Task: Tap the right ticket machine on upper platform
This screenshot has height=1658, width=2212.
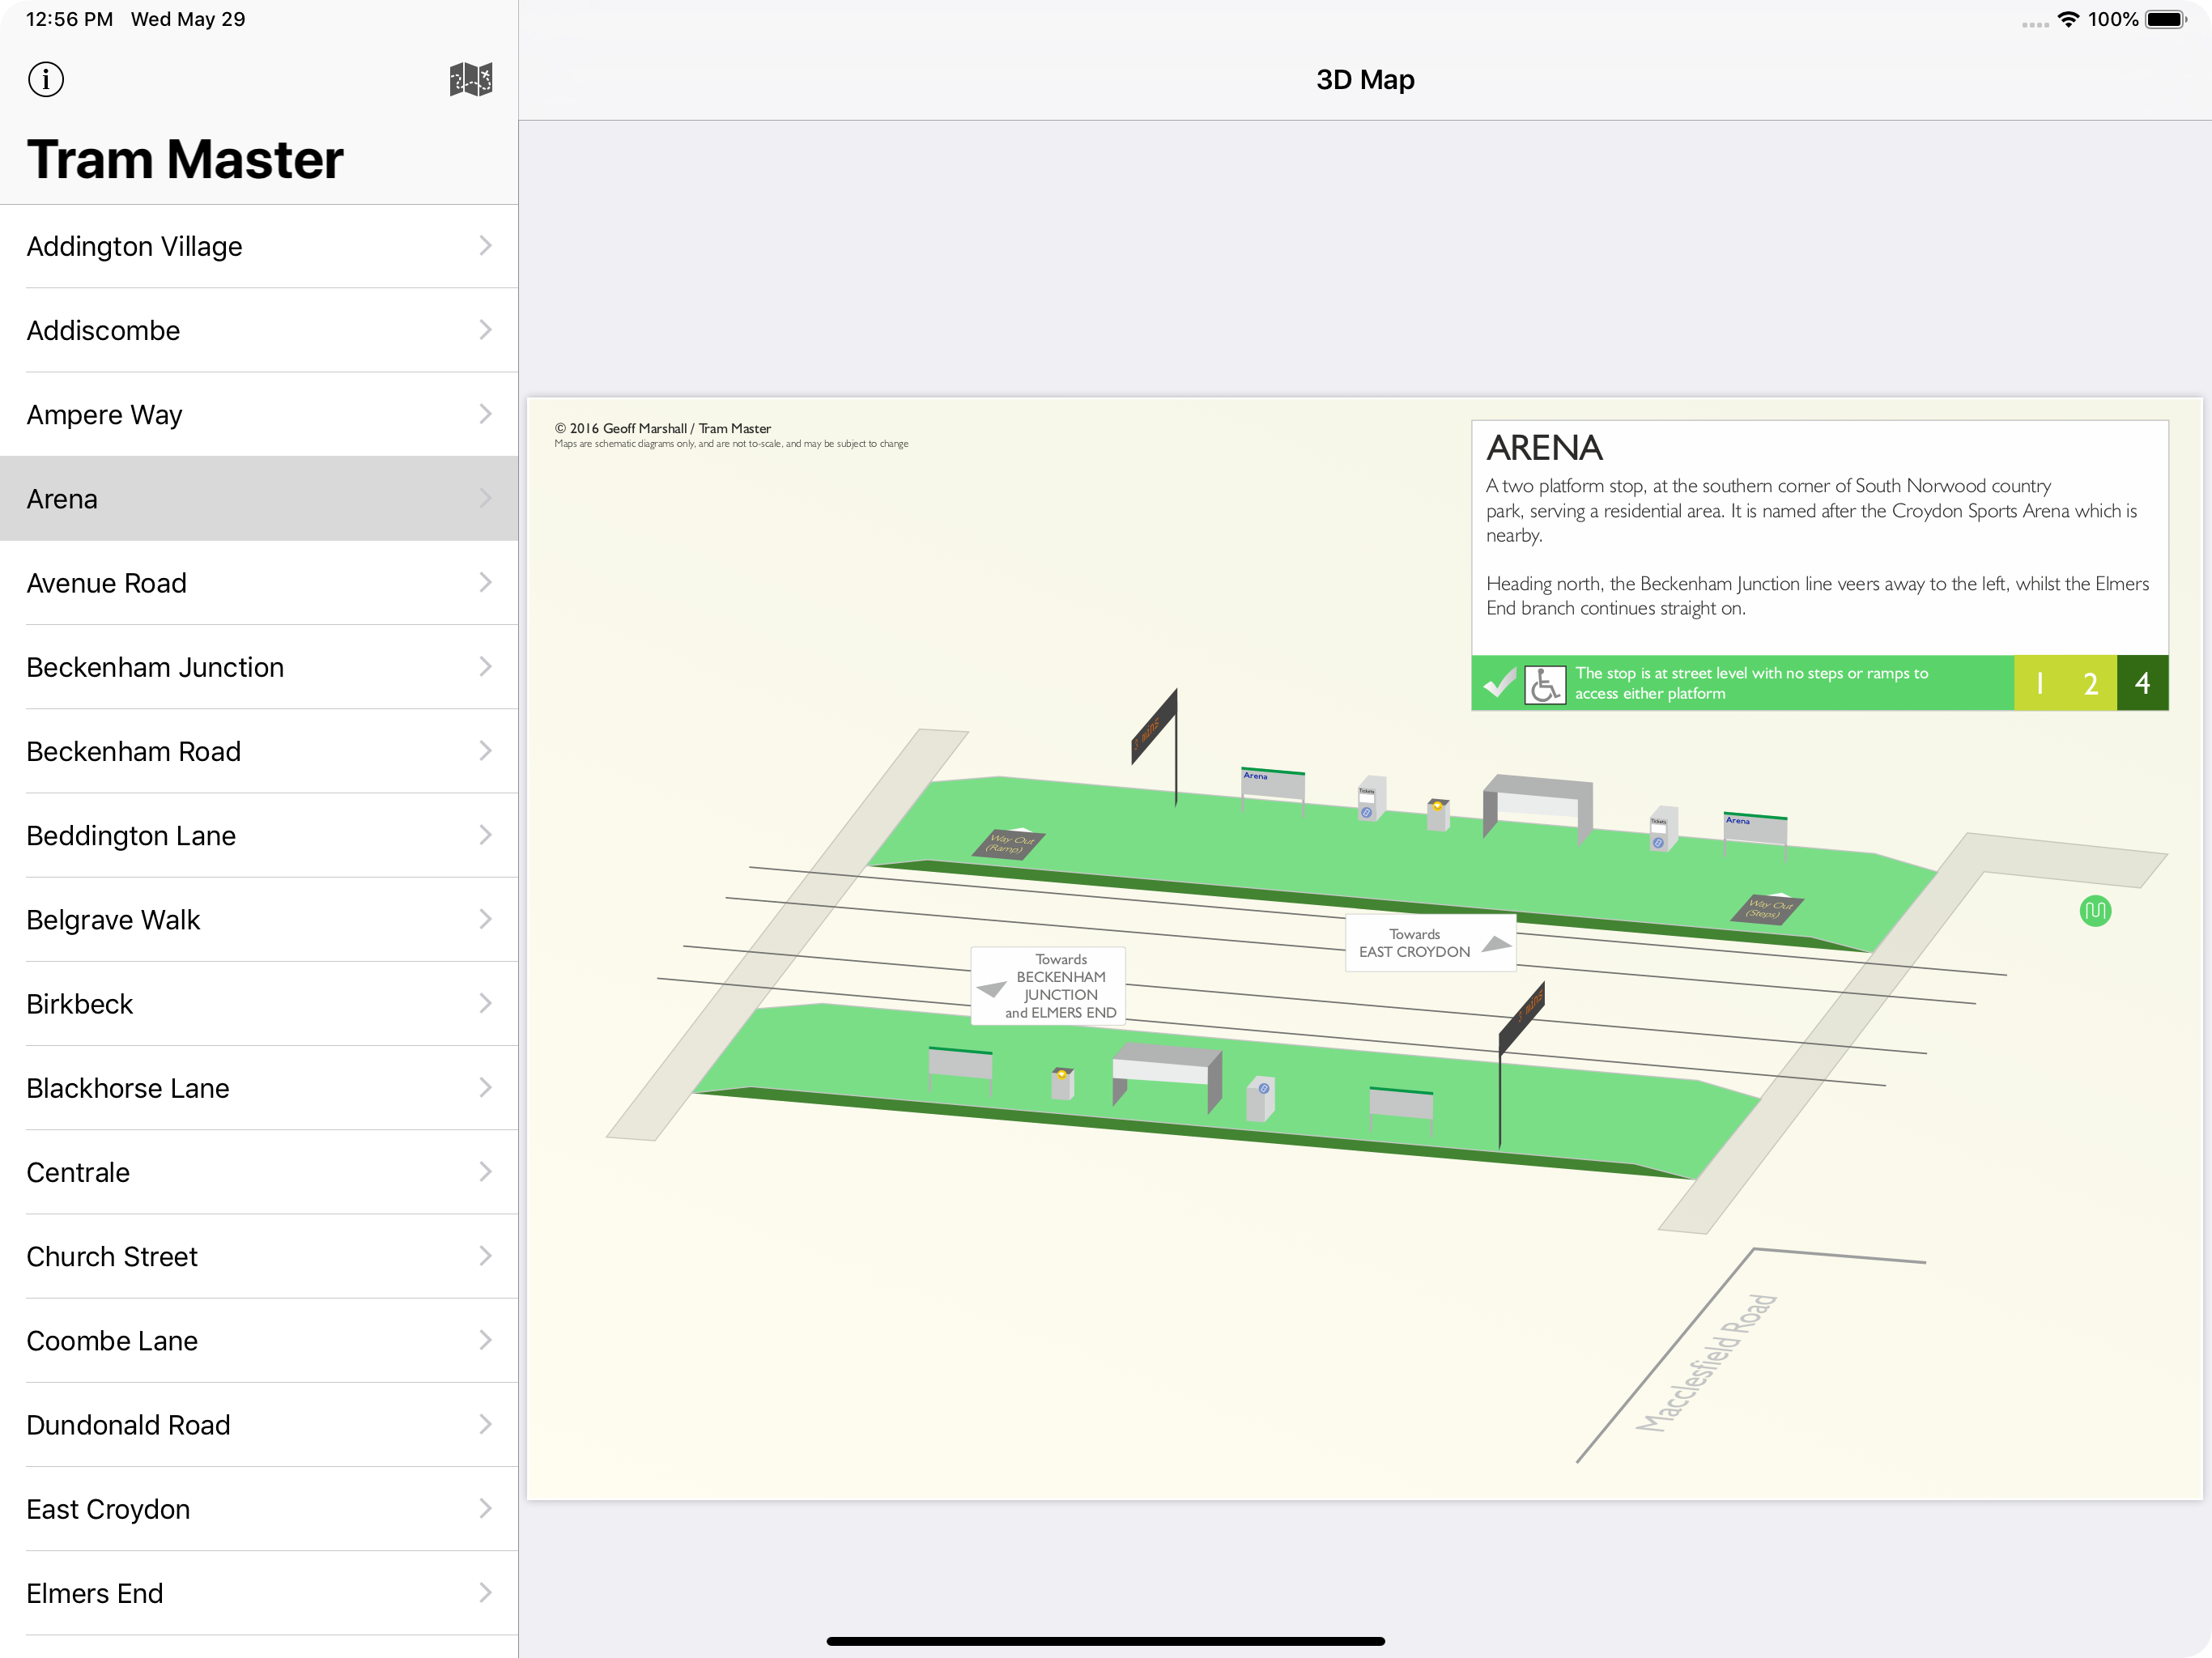Action: (x=1663, y=828)
